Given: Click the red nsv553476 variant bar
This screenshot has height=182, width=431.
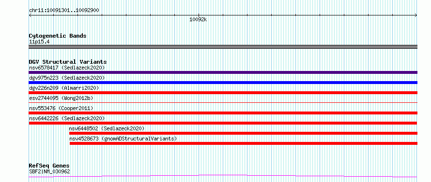Looking at the screenshot, I should coord(223,113).
